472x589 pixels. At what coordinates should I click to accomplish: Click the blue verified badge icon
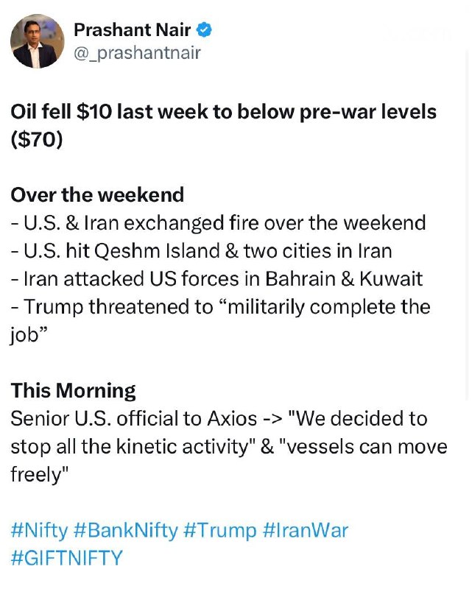(x=204, y=30)
